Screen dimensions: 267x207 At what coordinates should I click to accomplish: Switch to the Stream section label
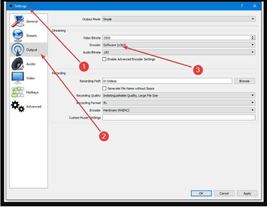[x=31, y=36]
